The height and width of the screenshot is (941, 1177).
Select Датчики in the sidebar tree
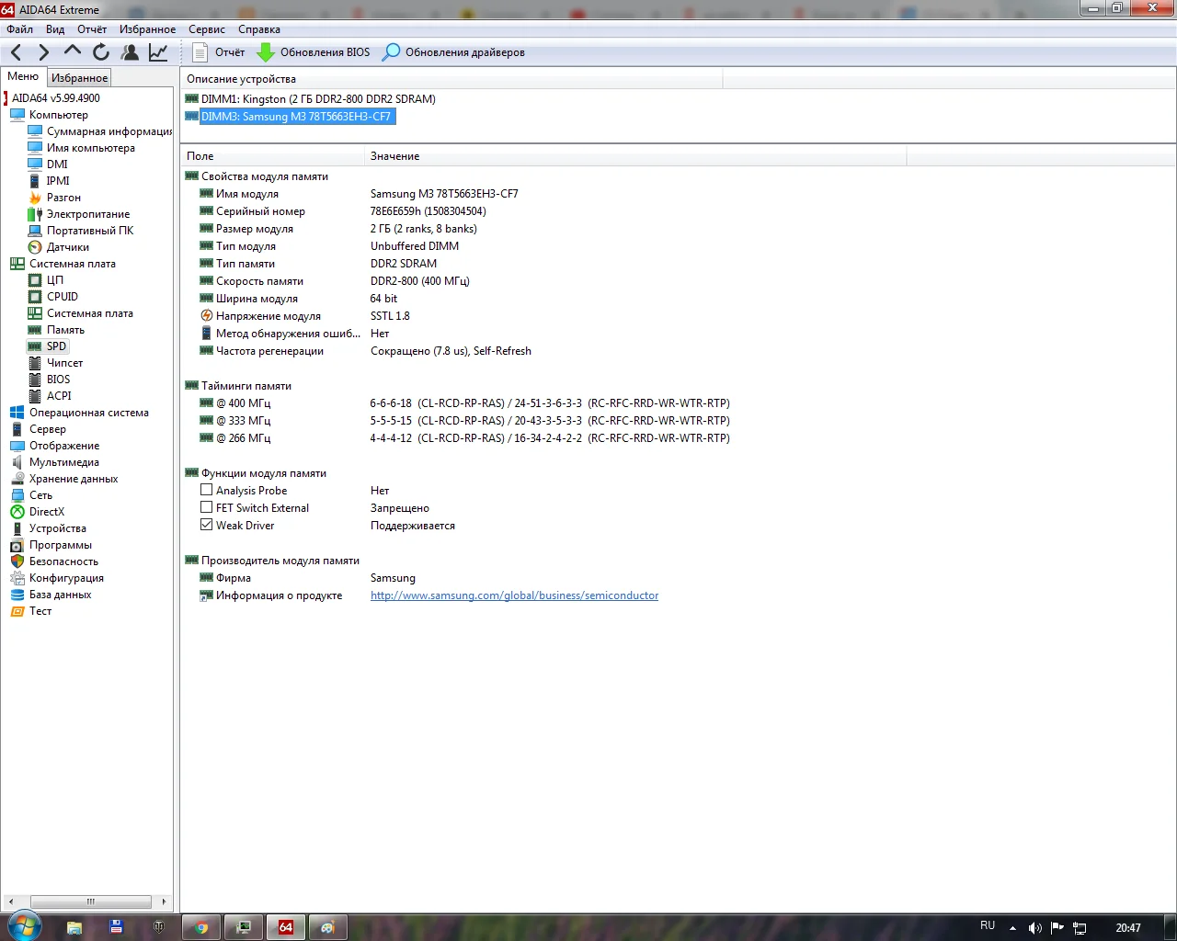67,247
